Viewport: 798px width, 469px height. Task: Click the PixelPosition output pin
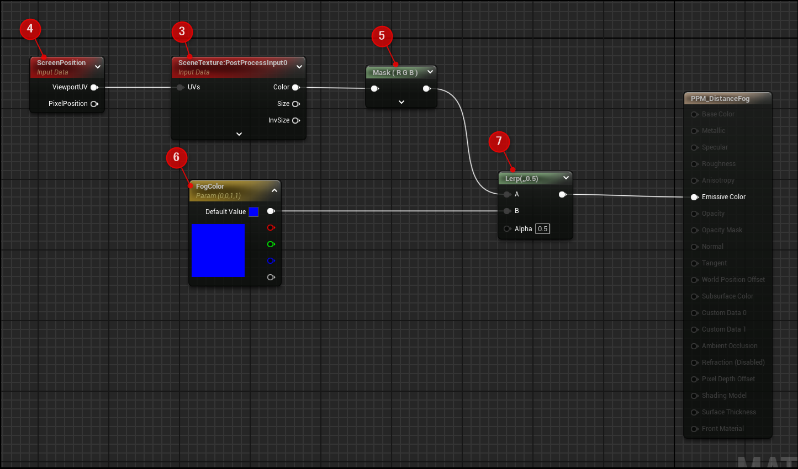tap(94, 104)
